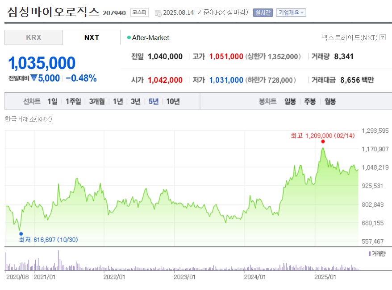Switch to the KRX tab
392x290 pixels.
coord(33,37)
